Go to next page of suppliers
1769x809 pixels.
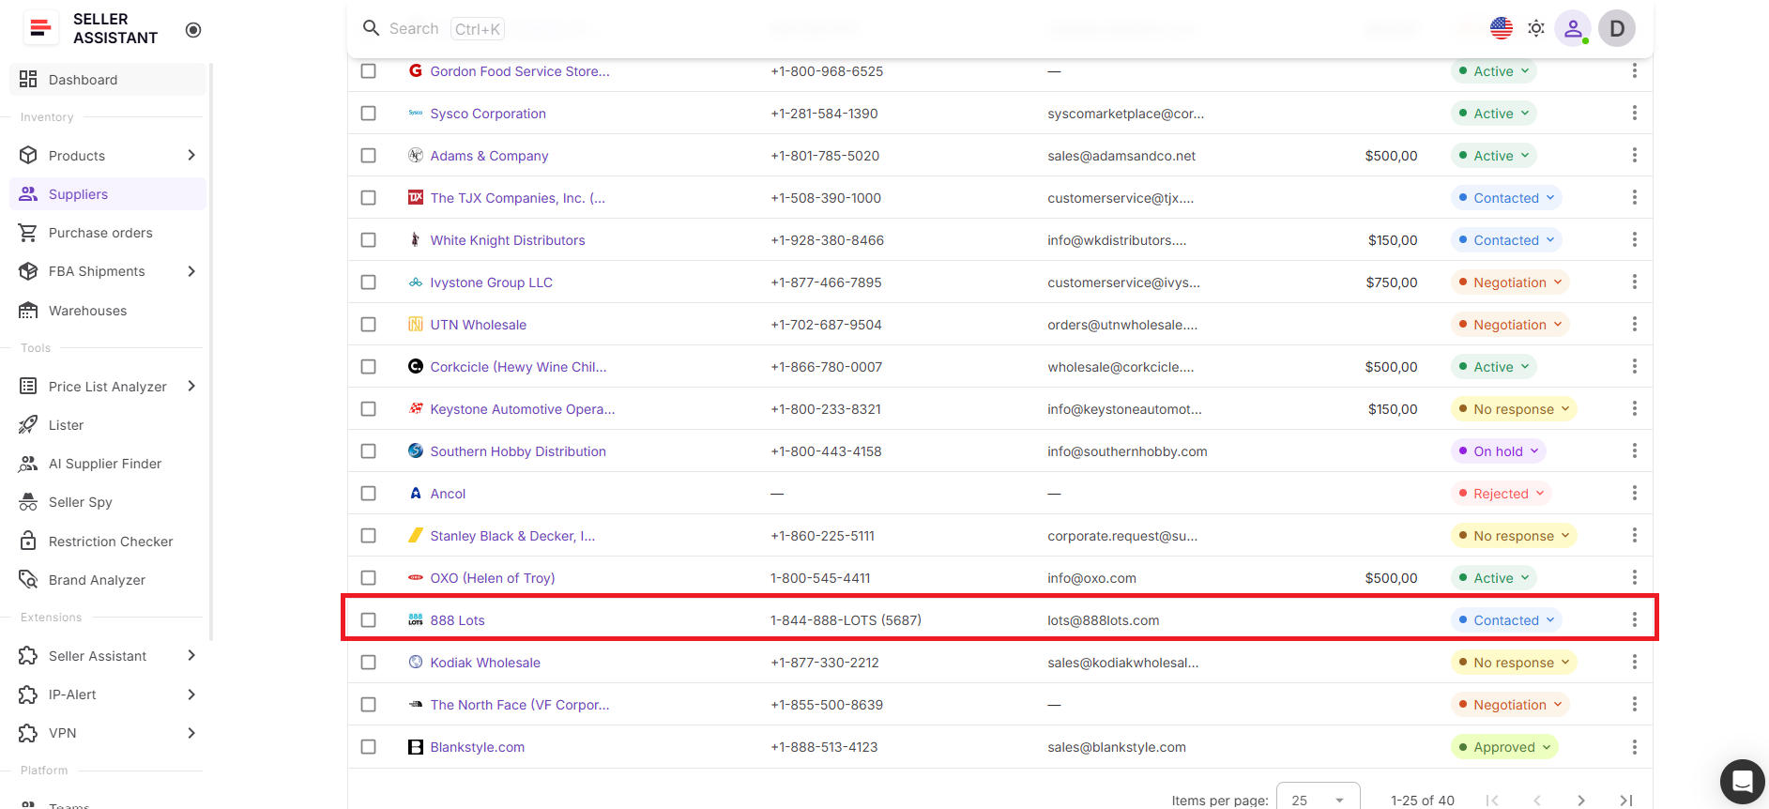pyautogui.click(x=1581, y=801)
